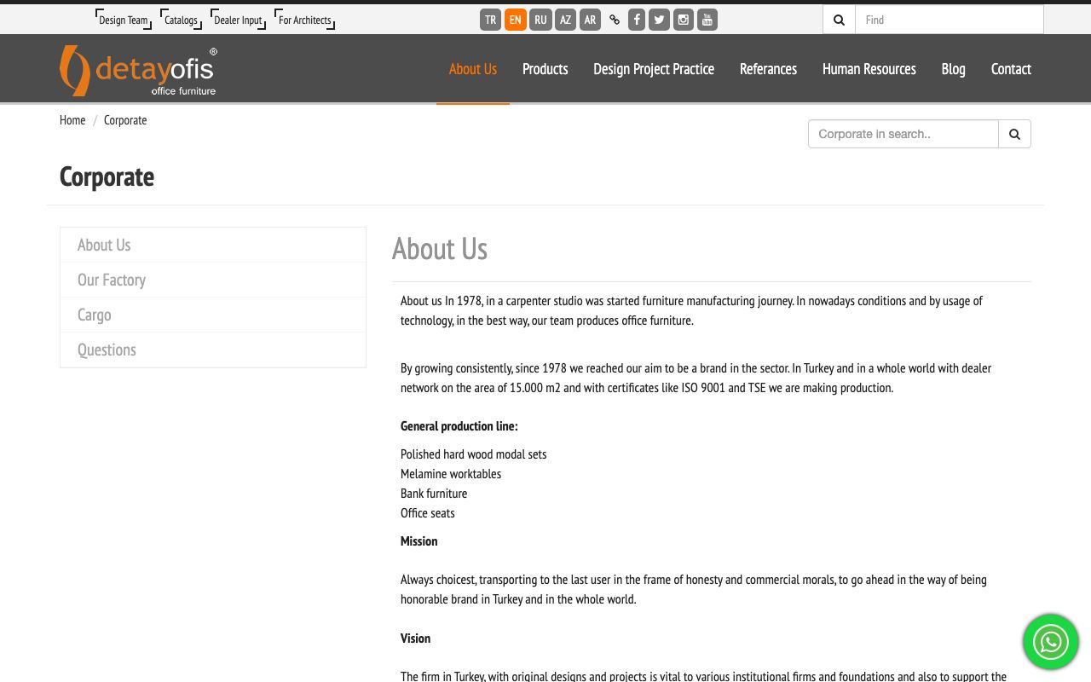Switch language to TR
1091x682 pixels.
490,20
